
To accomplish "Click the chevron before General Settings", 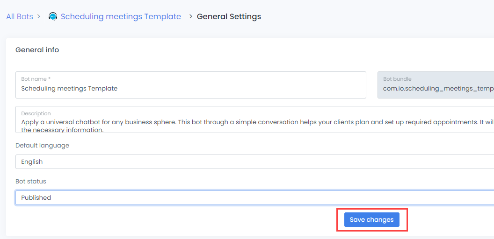I will 190,17.
